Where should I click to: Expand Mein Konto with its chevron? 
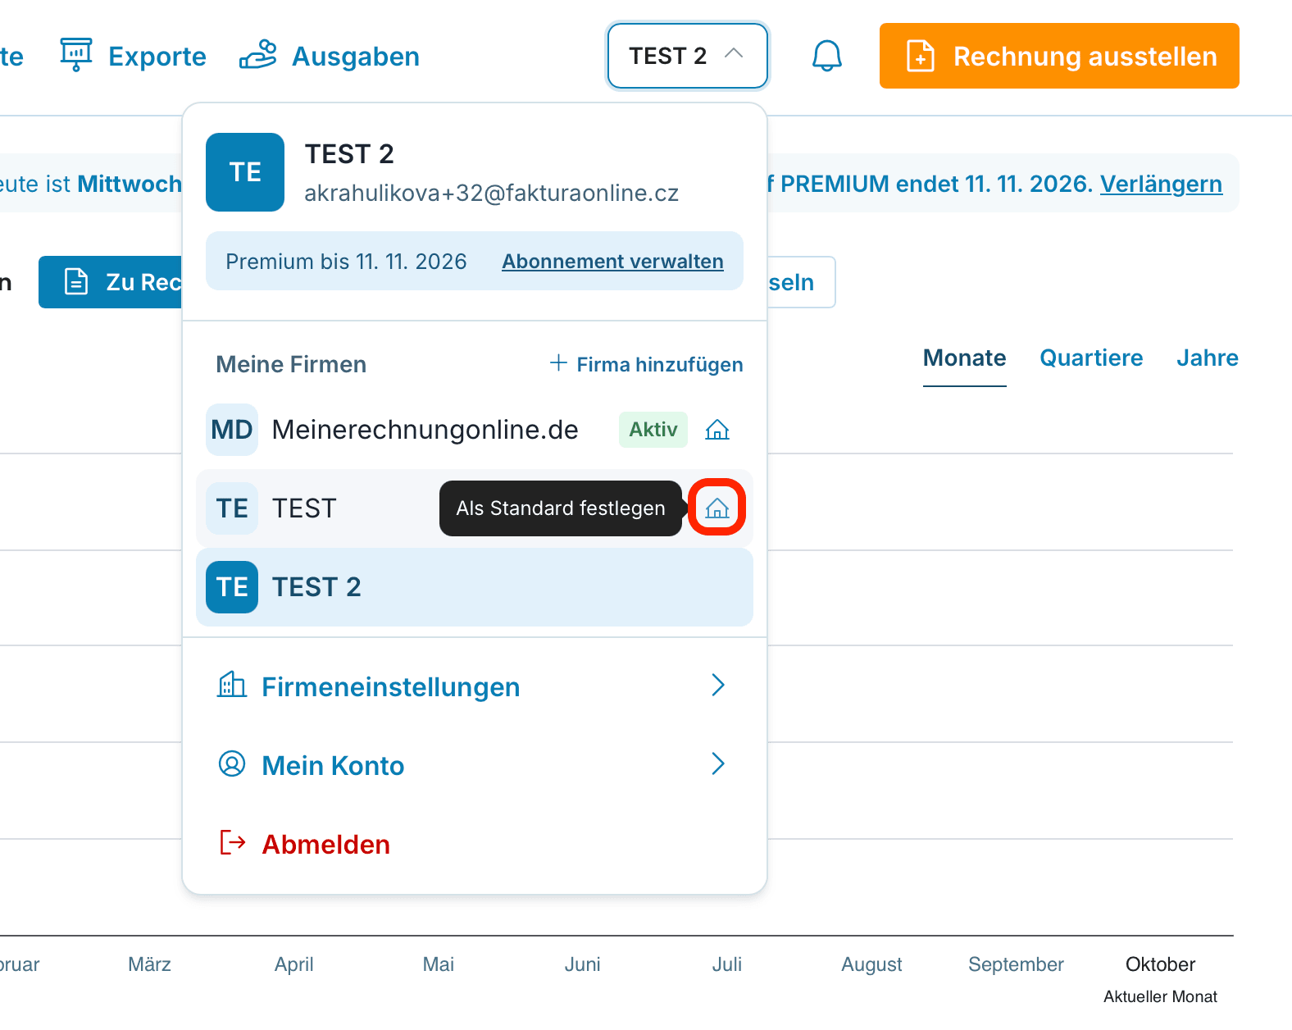(x=718, y=763)
